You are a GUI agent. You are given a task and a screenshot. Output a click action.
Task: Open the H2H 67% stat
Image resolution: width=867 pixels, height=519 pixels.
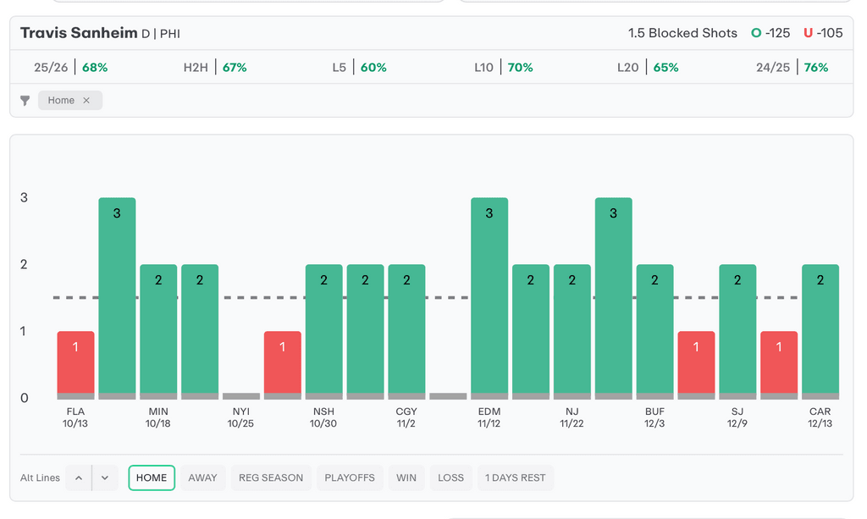click(215, 67)
